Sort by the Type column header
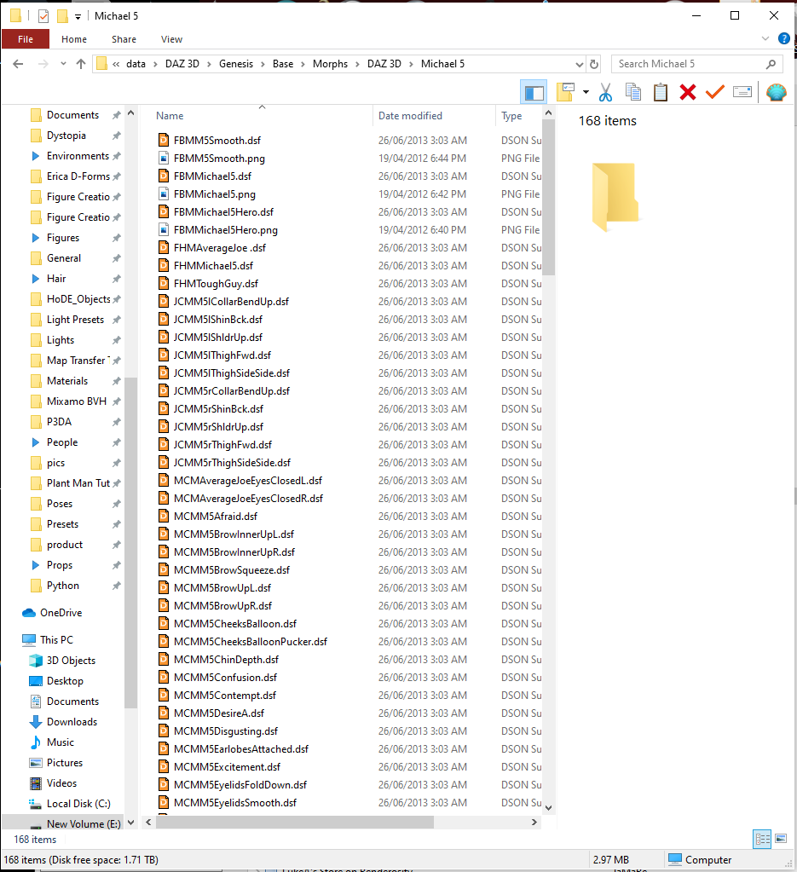This screenshot has width=797, height=872. (511, 116)
